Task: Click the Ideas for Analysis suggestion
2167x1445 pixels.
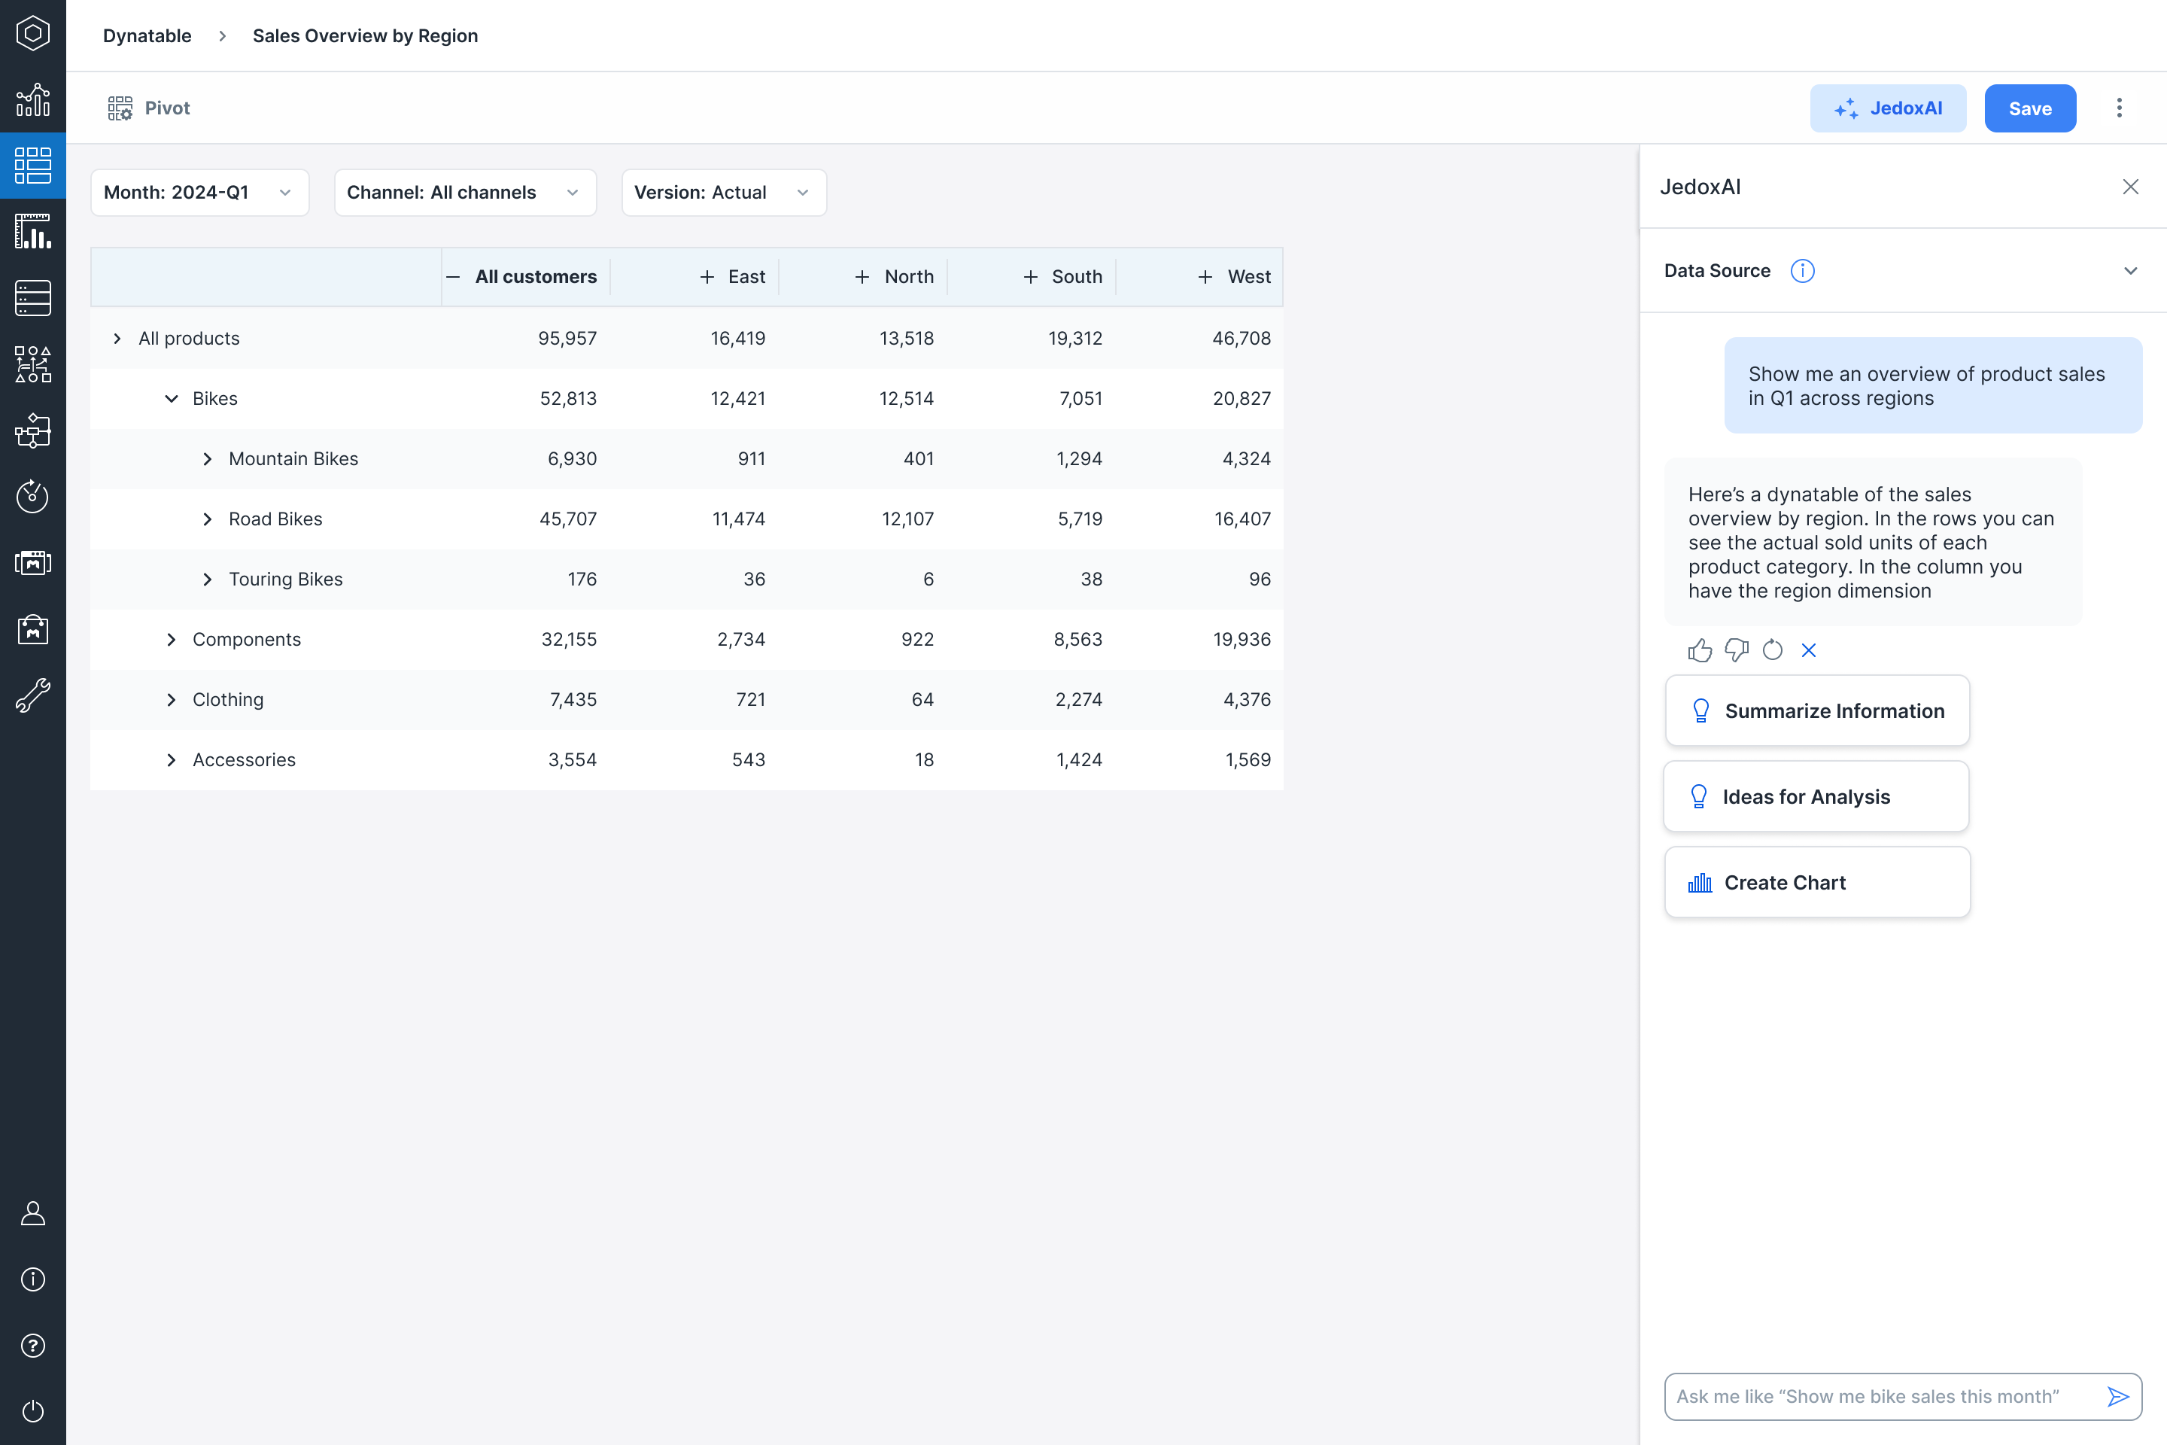Action: [x=1816, y=796]
